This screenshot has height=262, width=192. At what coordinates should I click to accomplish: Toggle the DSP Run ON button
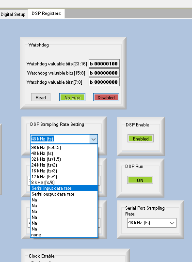140,180
